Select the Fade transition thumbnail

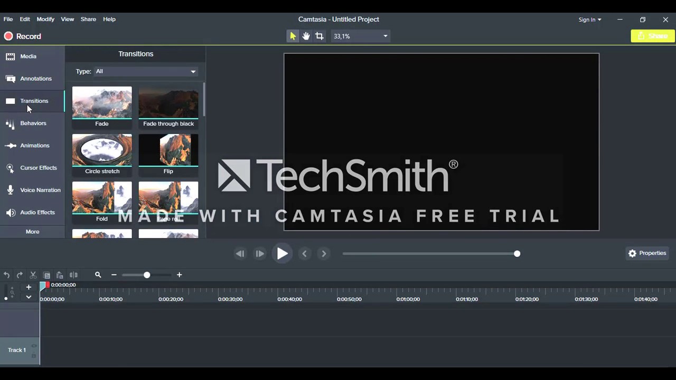[102, 107]
